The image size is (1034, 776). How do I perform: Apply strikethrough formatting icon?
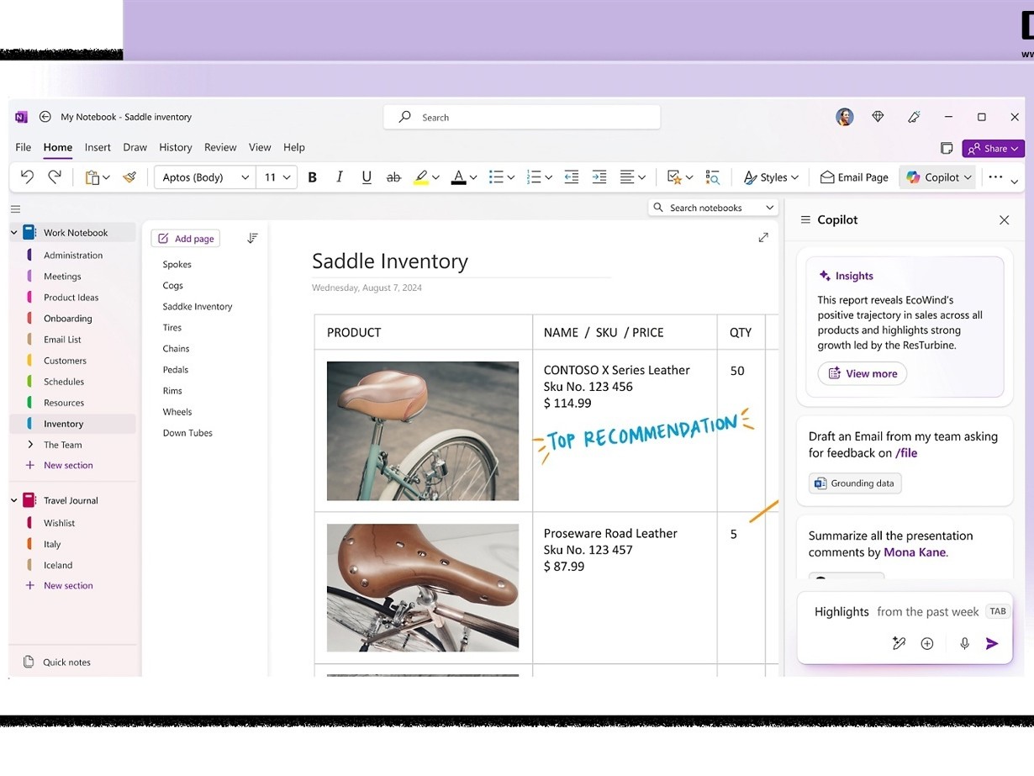pos(393,177)
